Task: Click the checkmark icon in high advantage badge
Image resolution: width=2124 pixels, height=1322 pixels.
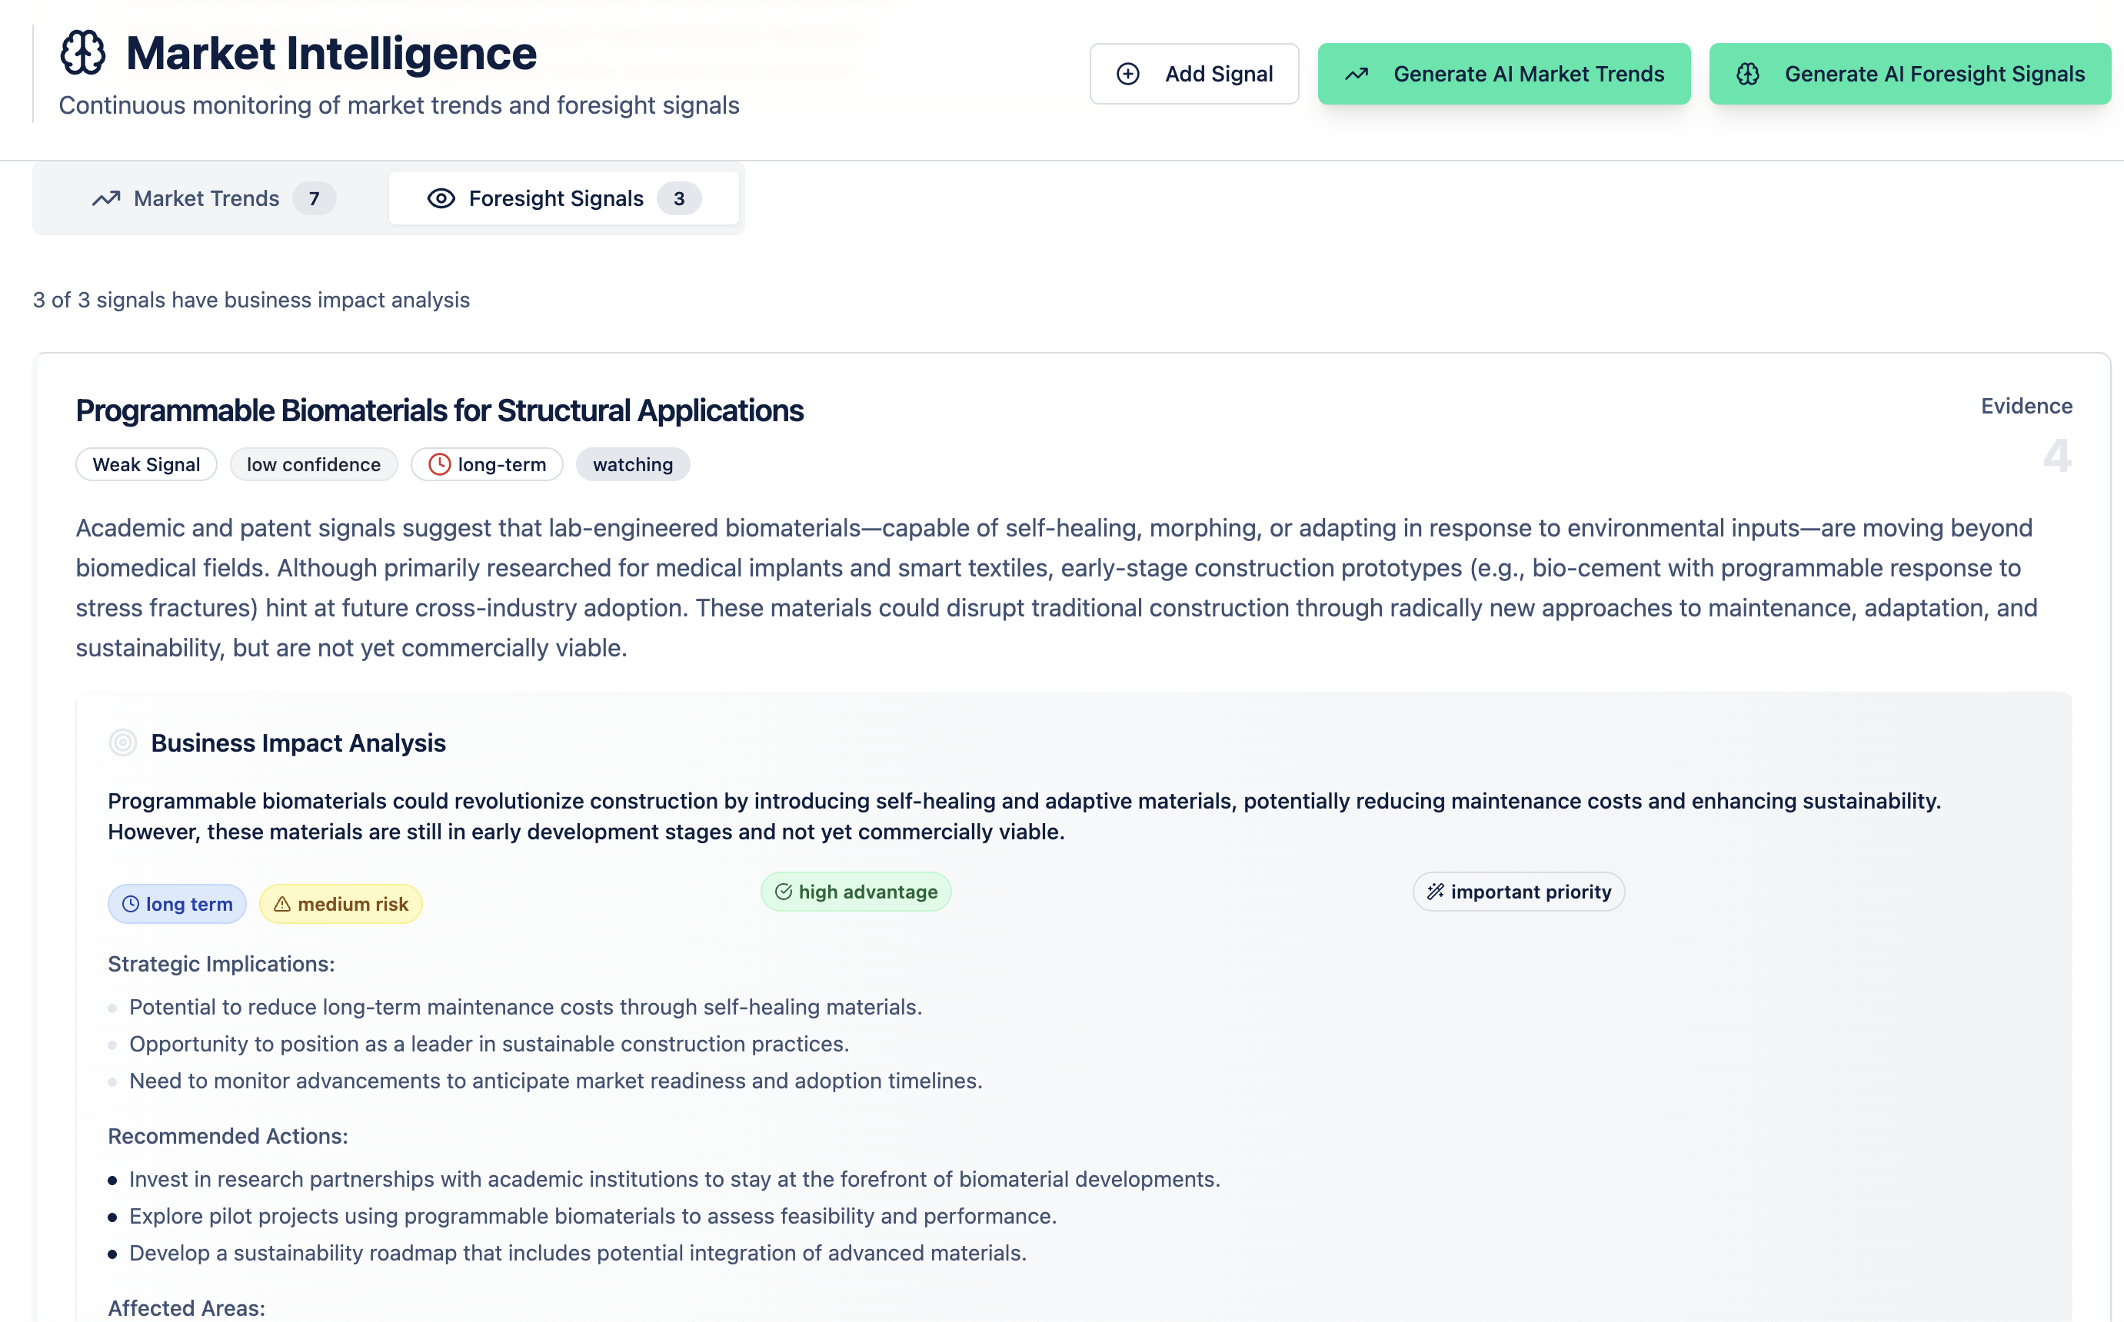Action: (x=783, y=892)
